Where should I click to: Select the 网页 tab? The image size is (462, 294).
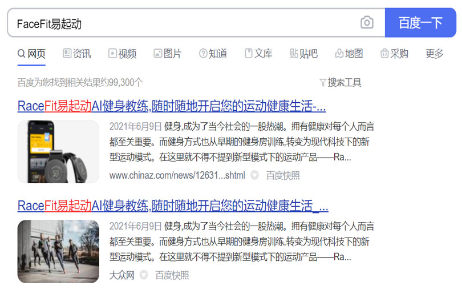[x=31, y=54]
